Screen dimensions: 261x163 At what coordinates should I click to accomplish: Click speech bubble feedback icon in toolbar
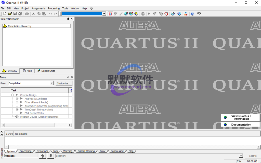pos(199,14)
